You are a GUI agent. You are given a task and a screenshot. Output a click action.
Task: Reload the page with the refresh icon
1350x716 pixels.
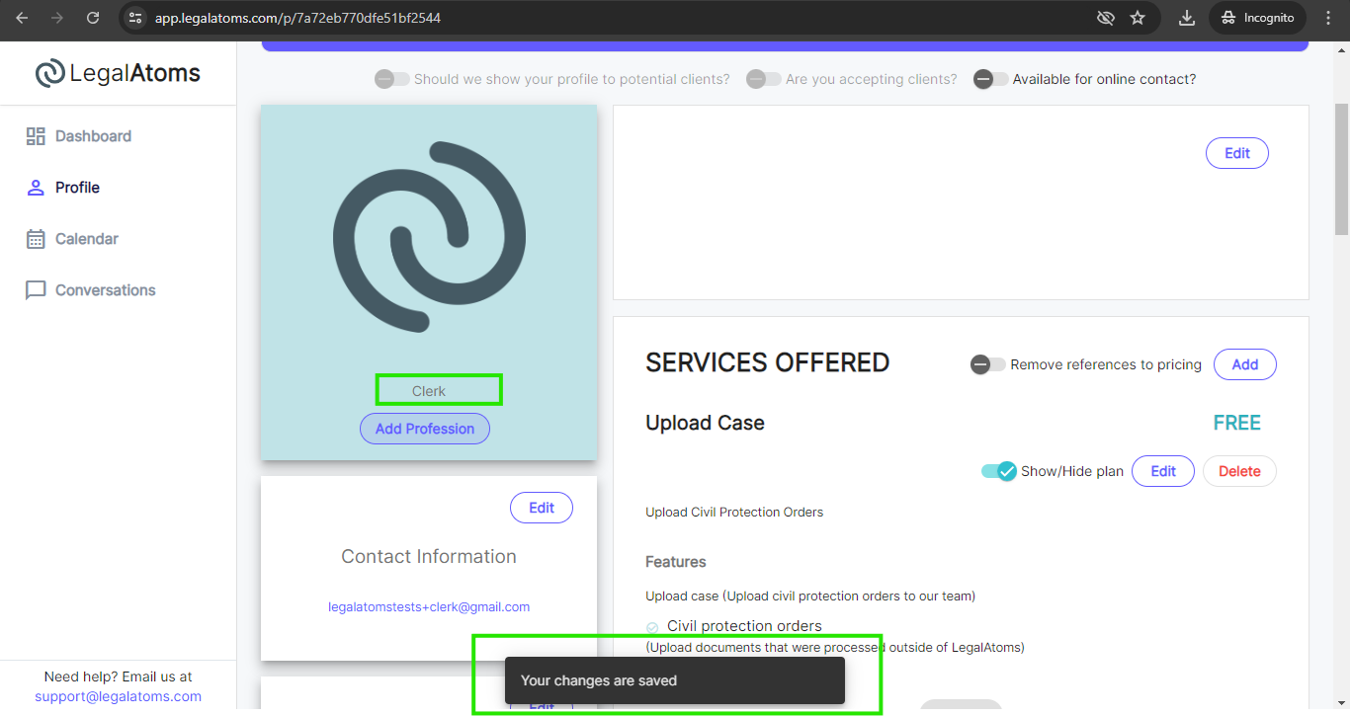click(93, 18)
